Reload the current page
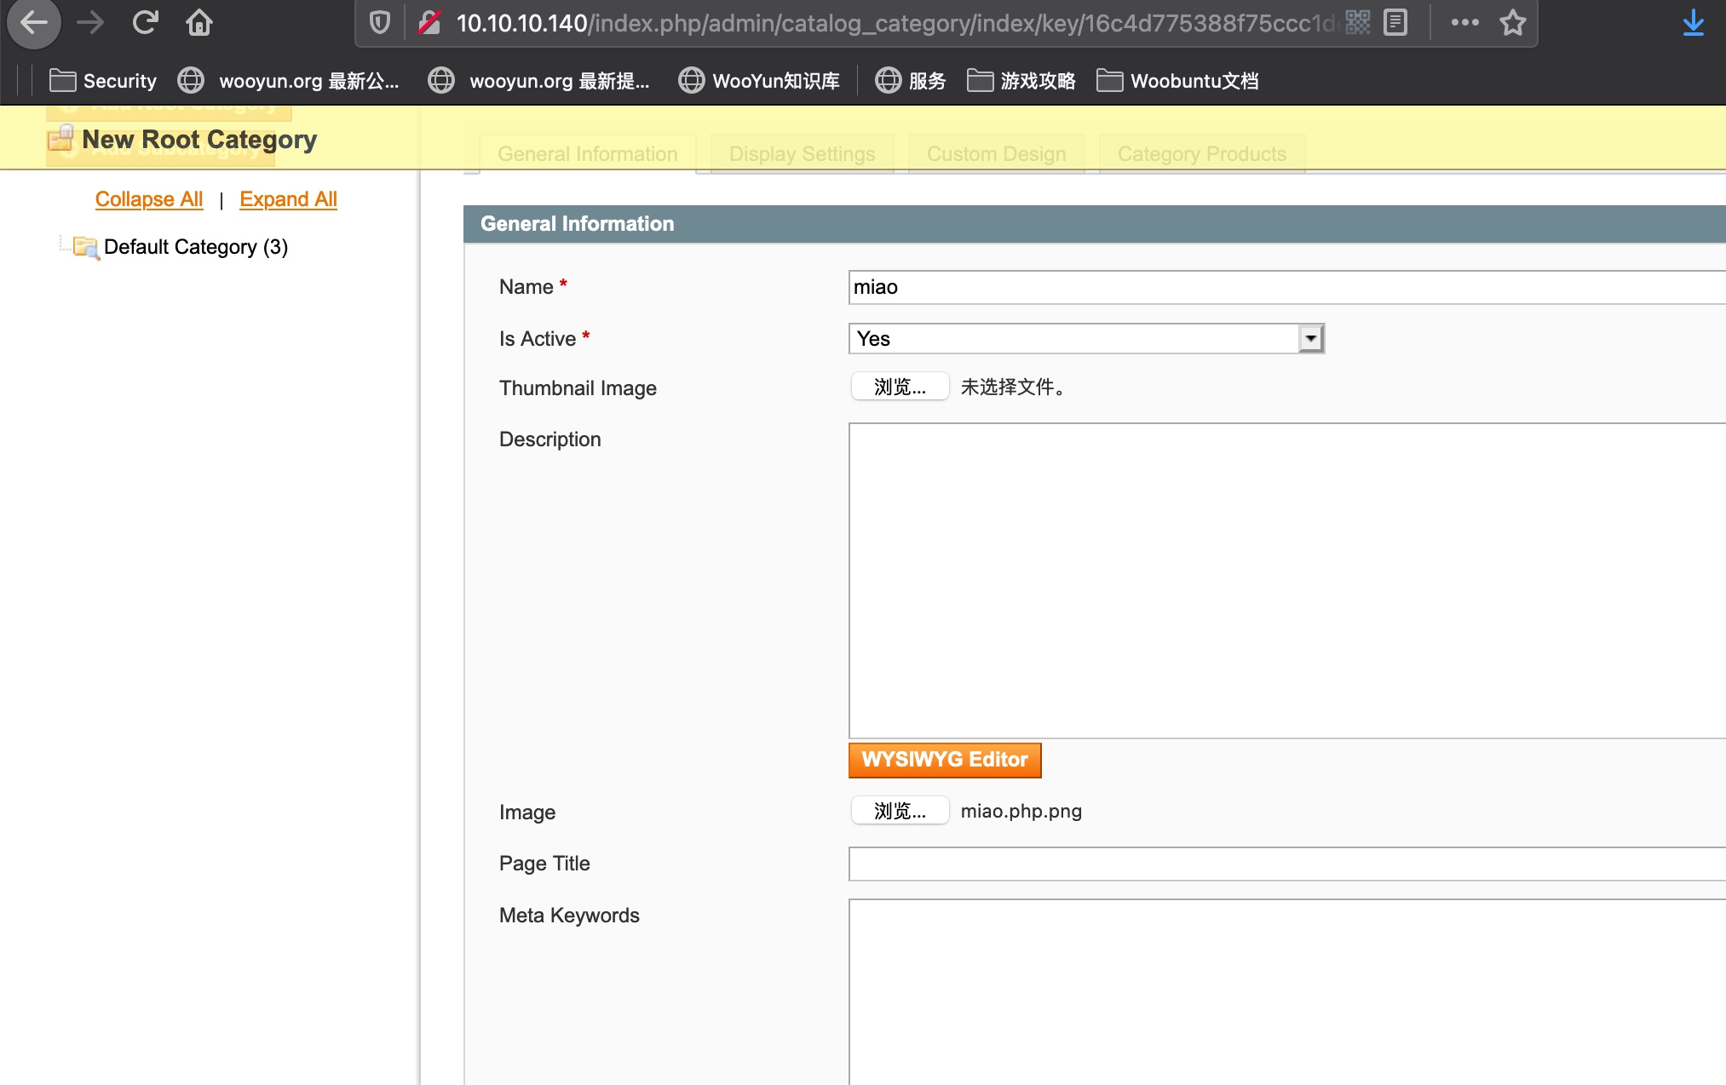This screenshot has width=1726, height=1085. pyautogui.click(x=146, y=22)
